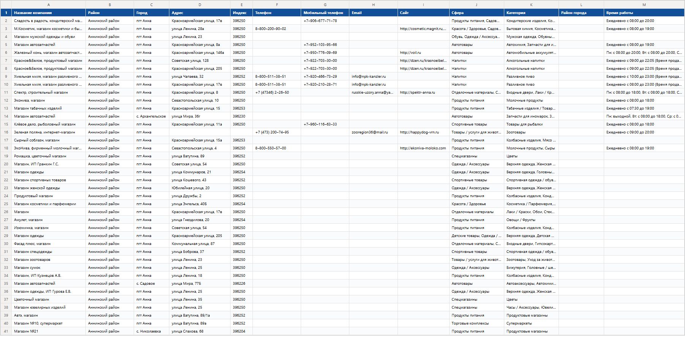This screenshot has width=685, height=342.
Task: Select the 'с. Николаевка' city cell
Action: [152, 331]
